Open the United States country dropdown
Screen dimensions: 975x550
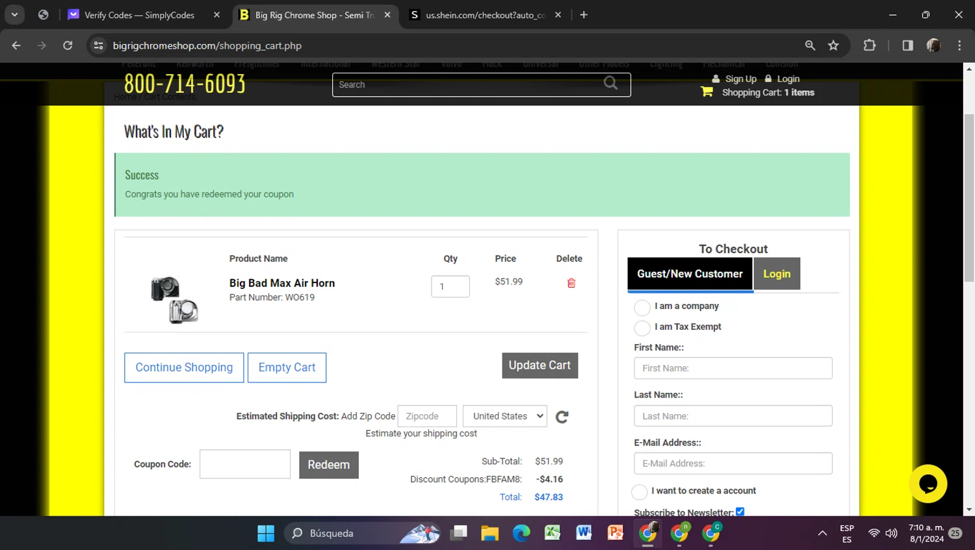point(505,416)
